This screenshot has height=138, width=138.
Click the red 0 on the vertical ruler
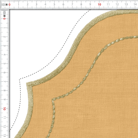(4, 19)
